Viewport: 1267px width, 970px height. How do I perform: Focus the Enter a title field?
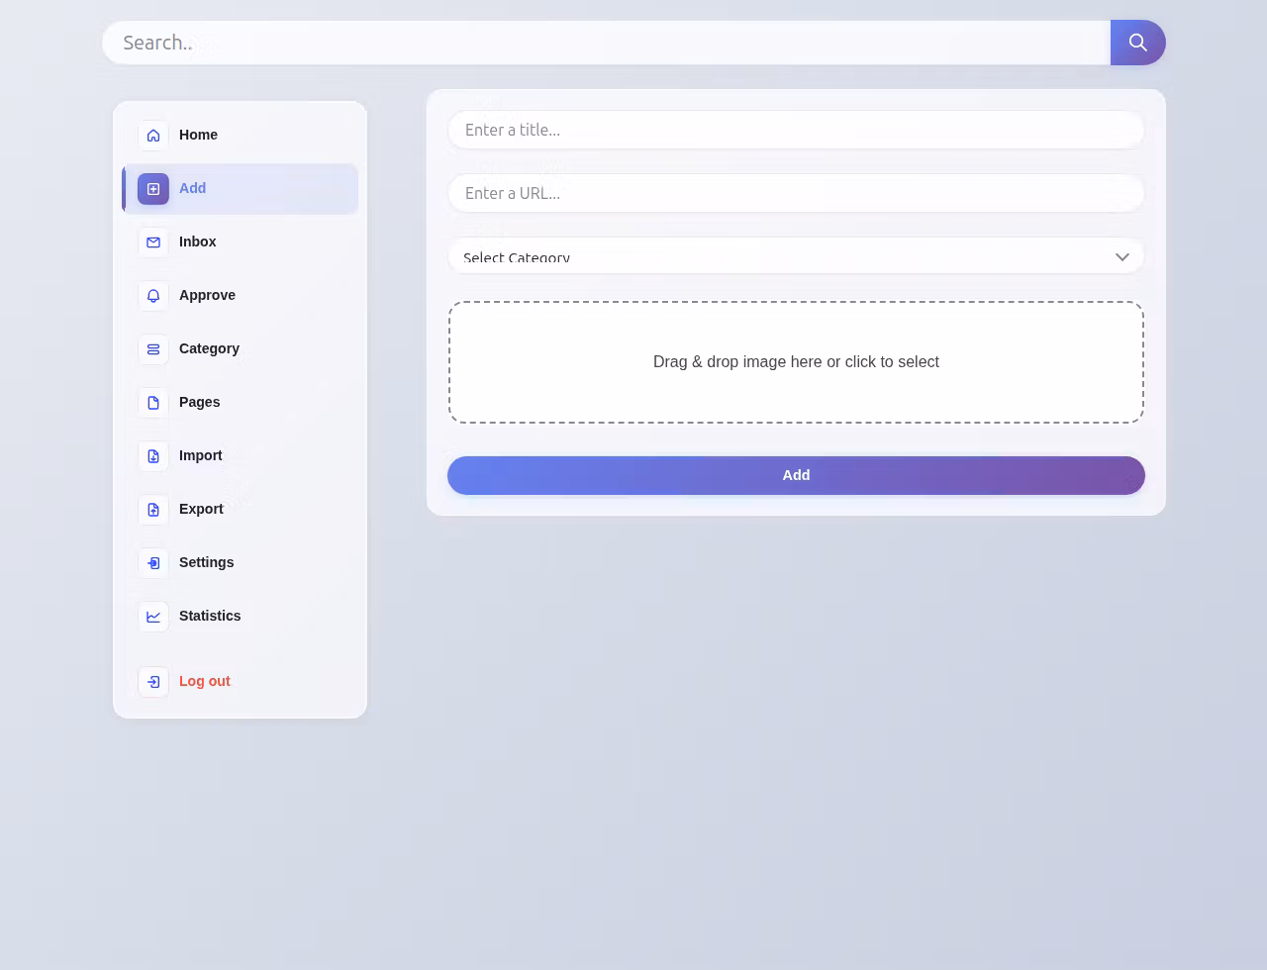[796, 130]
